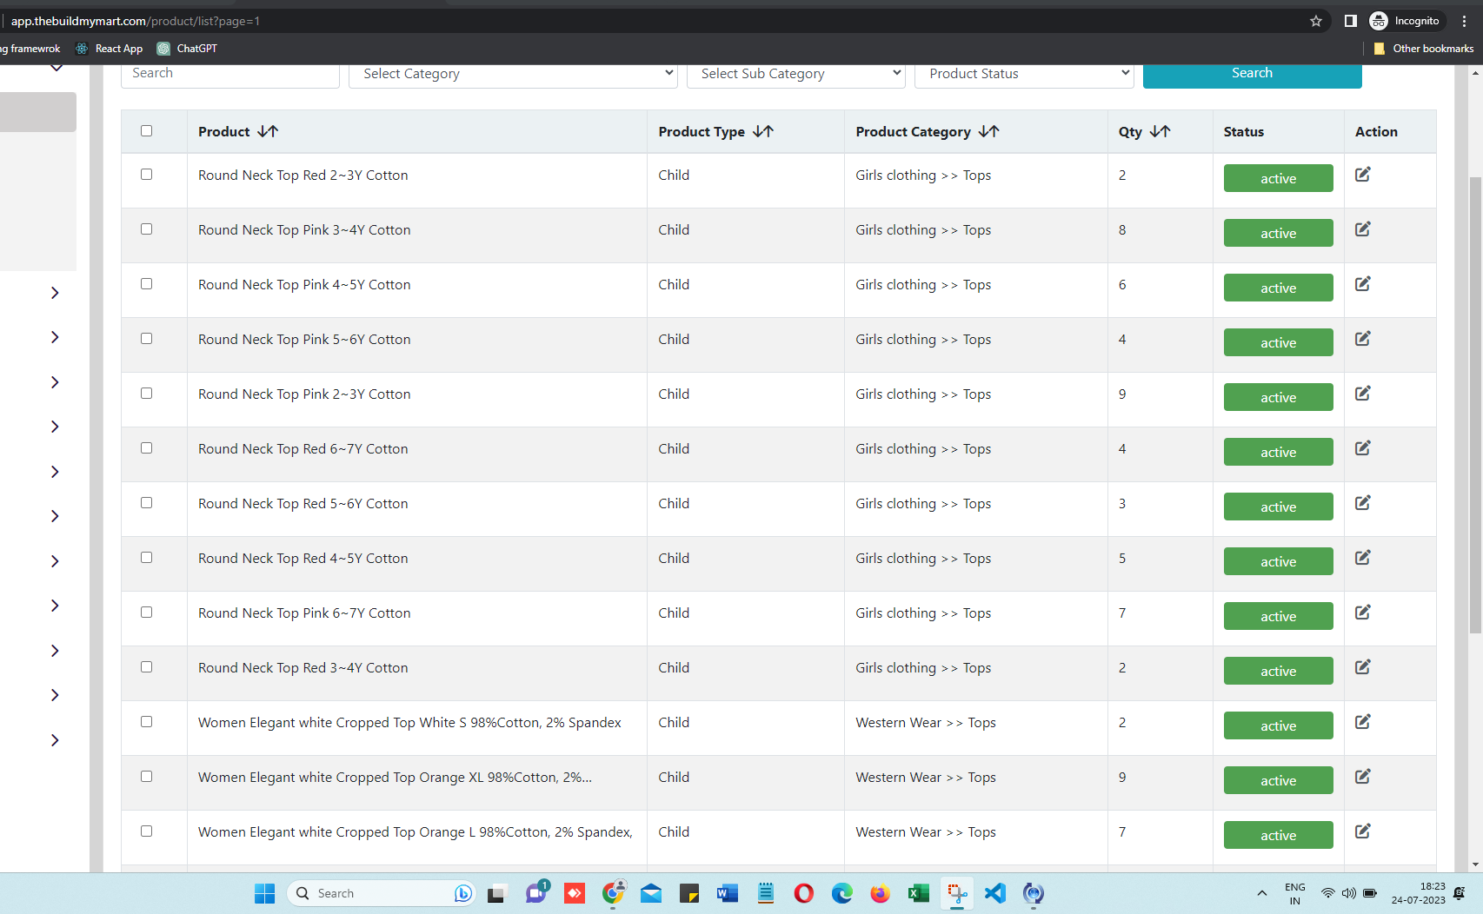Edit Round Neck Top Red 3~4Y Cotton
This screenshot has height=914, width=1483.
coord(1362,667)
